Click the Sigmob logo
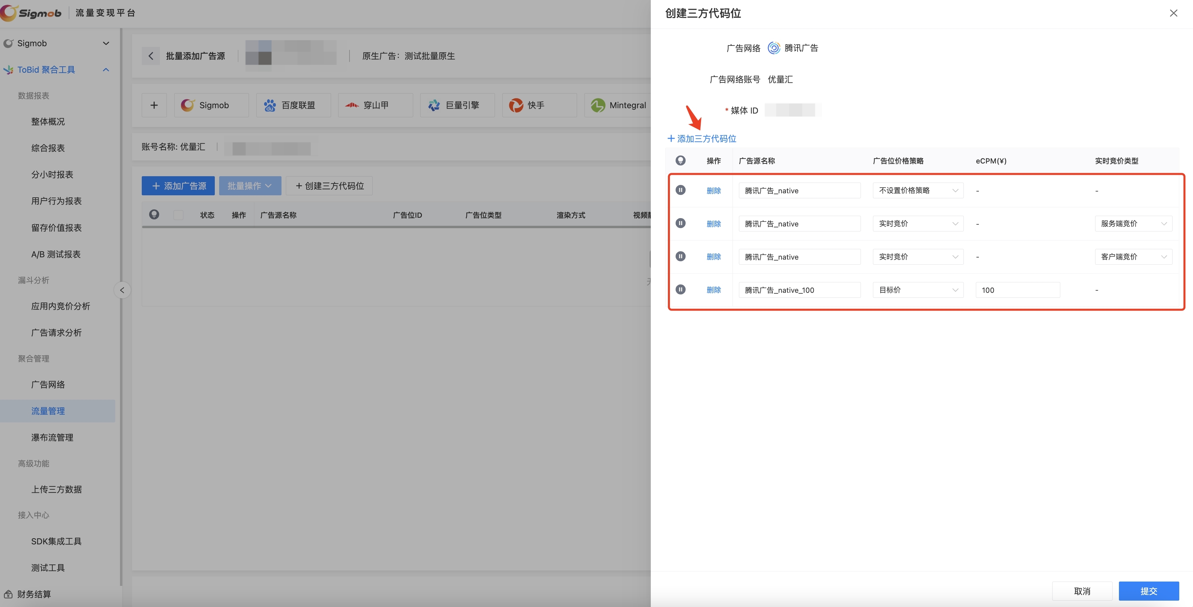1193x607 pixels. (x=31, y=12)
